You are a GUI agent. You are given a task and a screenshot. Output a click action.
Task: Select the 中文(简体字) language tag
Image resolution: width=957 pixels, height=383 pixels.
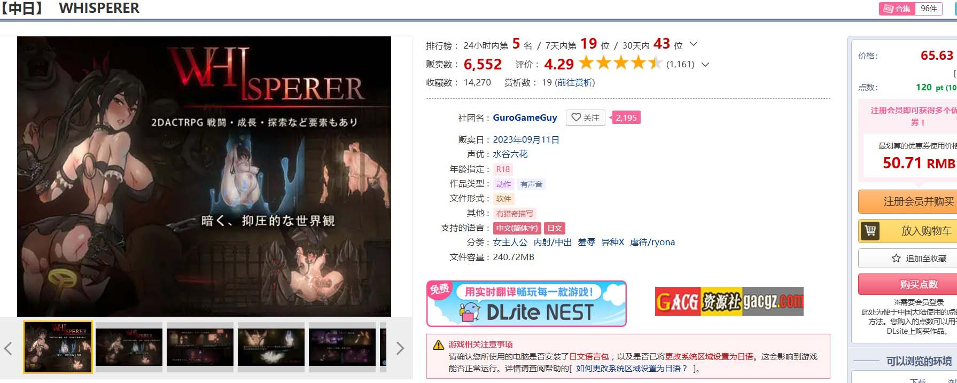(517, 228)
